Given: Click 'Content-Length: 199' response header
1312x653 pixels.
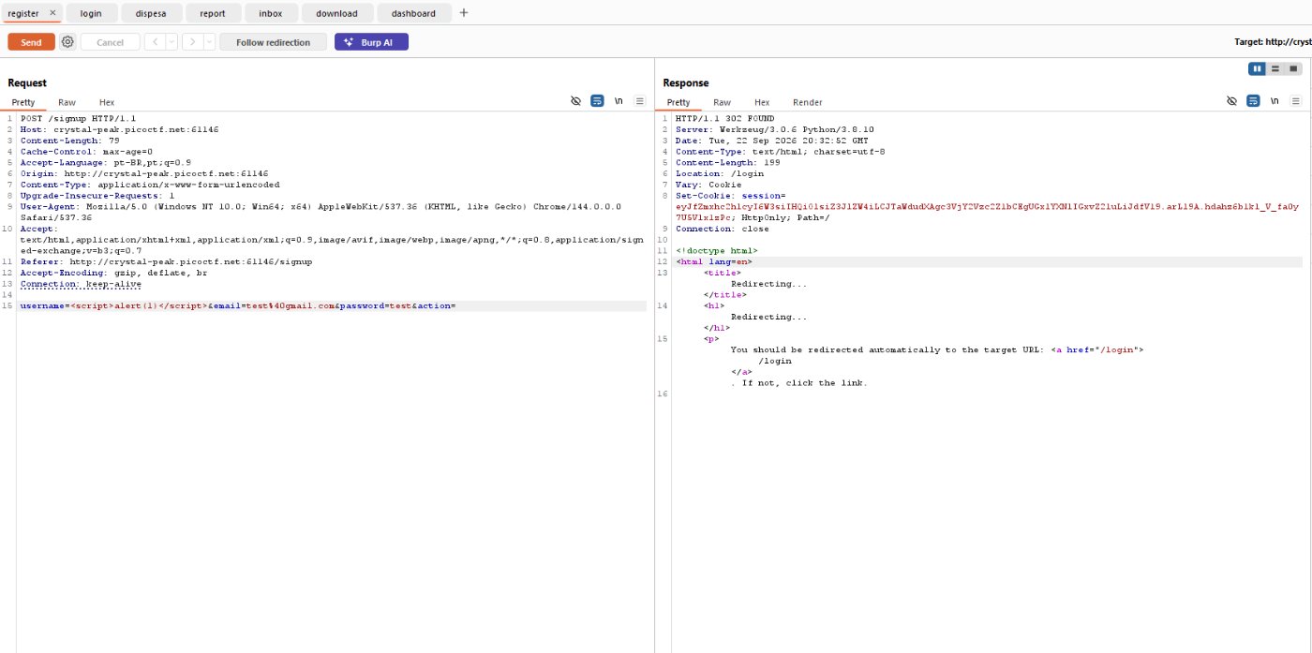Looking at the screenshot, I should tap(728, 162).
